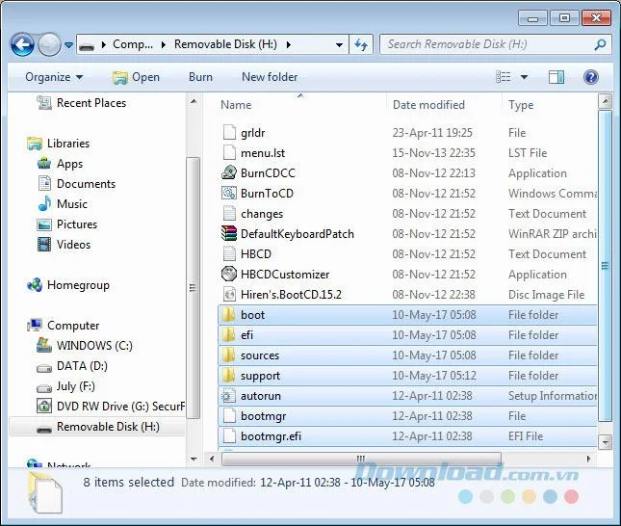The image size is (621, 526).
Task: Click the BurnCDCC application icon
Action: tap(229, 172)
